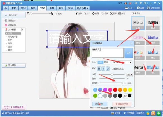Select the 节日 template category
Image resolution: width=163 pixels, height=117 pixels.
10,44
